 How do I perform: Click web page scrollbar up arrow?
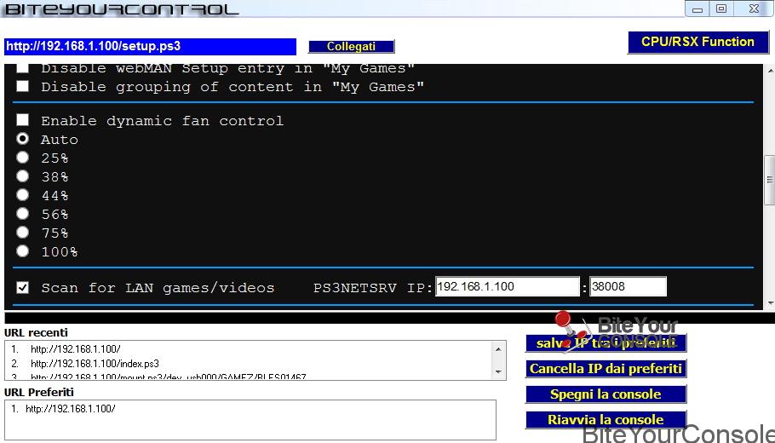tap(770, 71)
